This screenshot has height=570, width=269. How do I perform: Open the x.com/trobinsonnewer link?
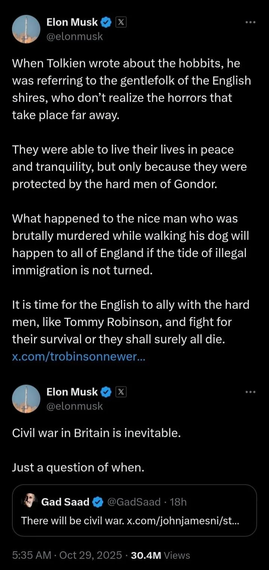(x=78, y=356)
